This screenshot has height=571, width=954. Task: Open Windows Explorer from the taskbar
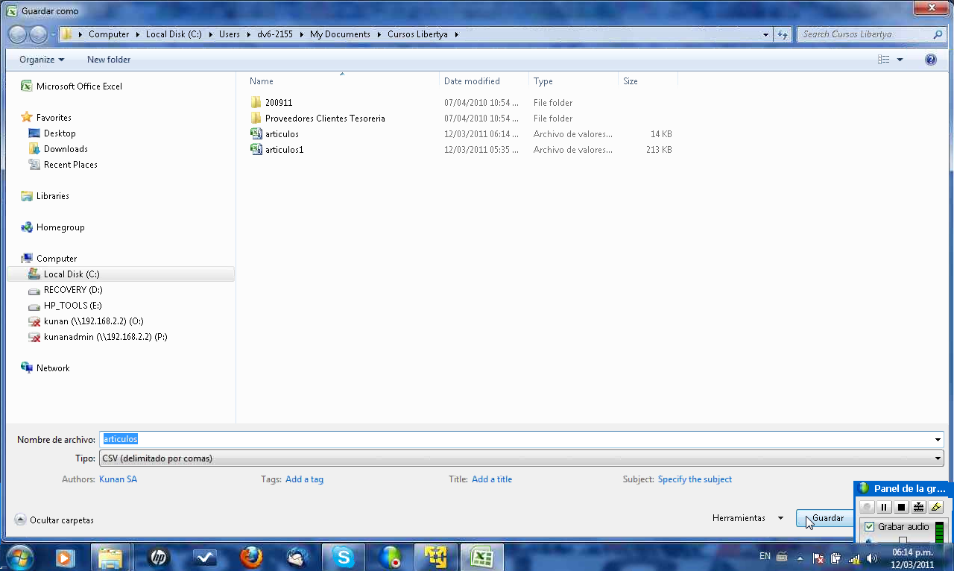pyautogui.click(x=110, y=557)
